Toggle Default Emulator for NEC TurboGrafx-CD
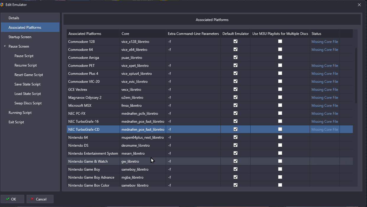The image size is (367, 207). point(236,129)
